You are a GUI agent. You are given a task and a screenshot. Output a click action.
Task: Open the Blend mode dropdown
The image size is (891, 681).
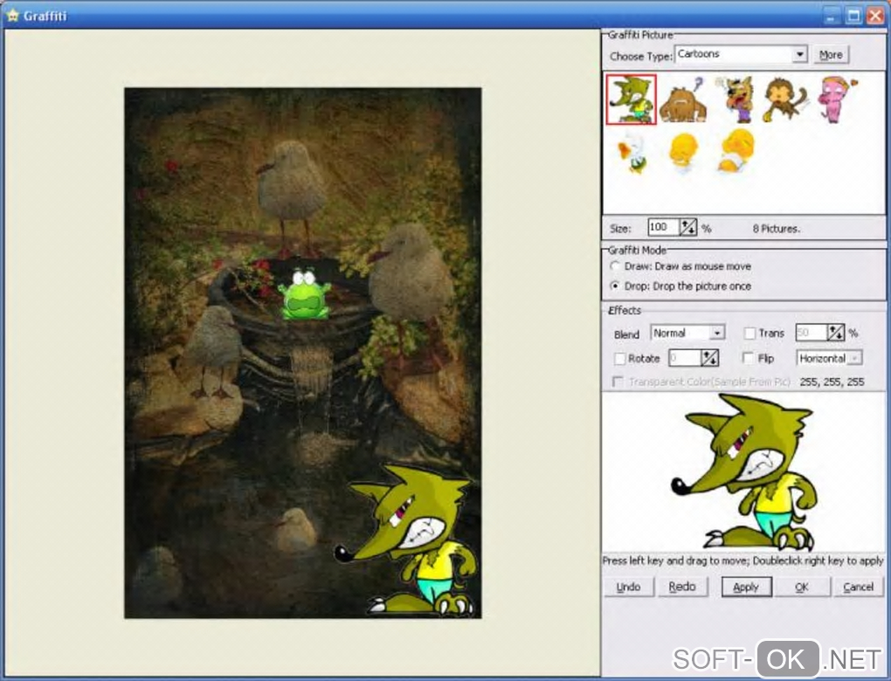click(x=717, y=333)
